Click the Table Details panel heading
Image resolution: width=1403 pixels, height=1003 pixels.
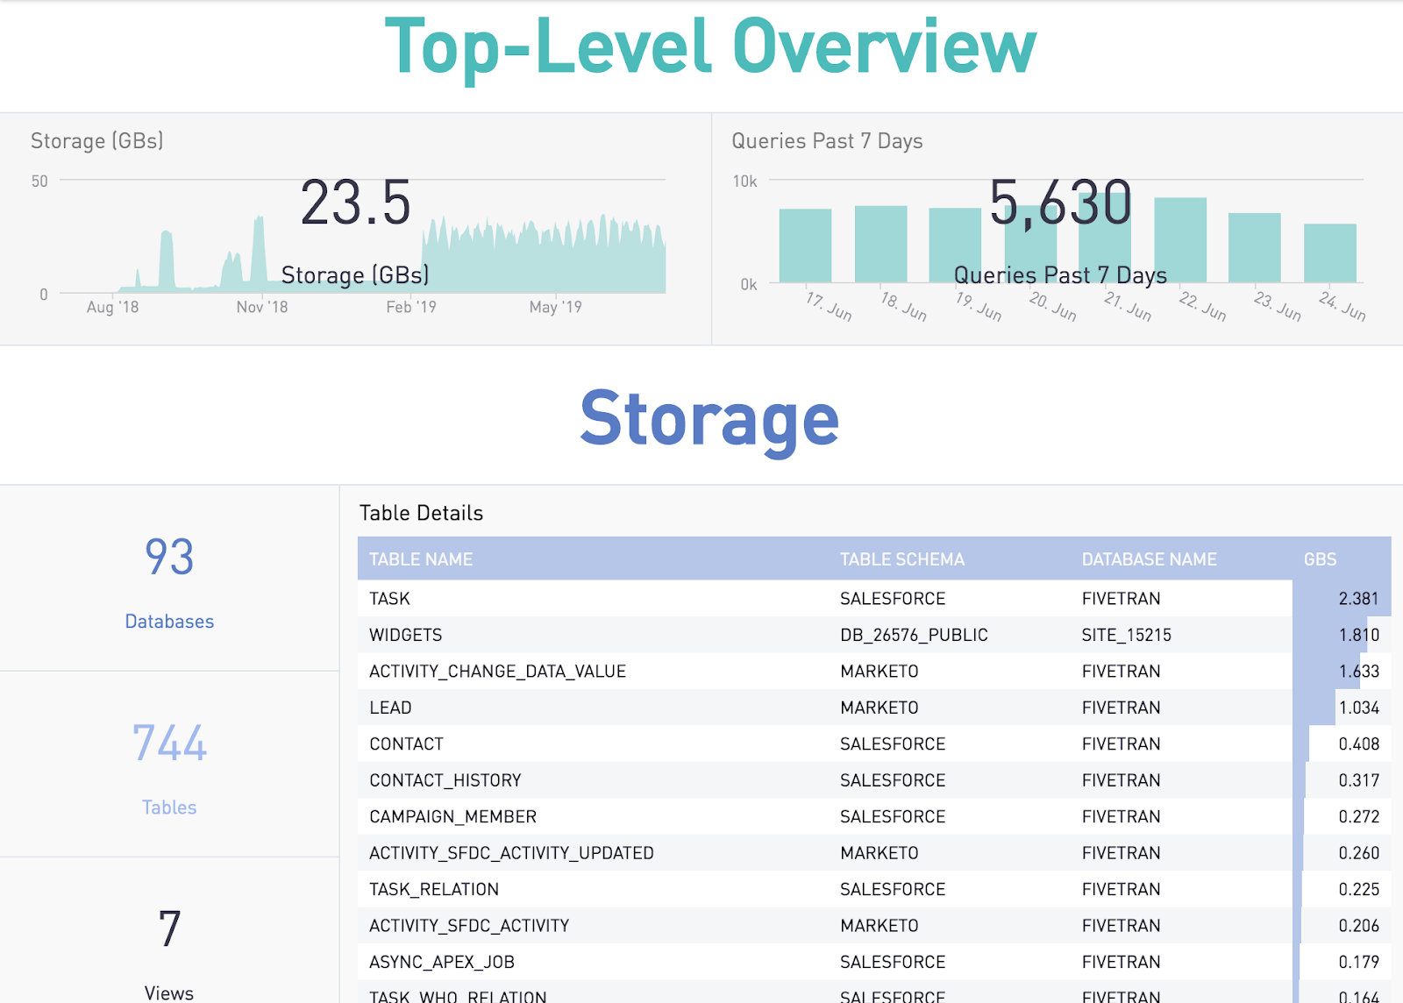(421, 513)
